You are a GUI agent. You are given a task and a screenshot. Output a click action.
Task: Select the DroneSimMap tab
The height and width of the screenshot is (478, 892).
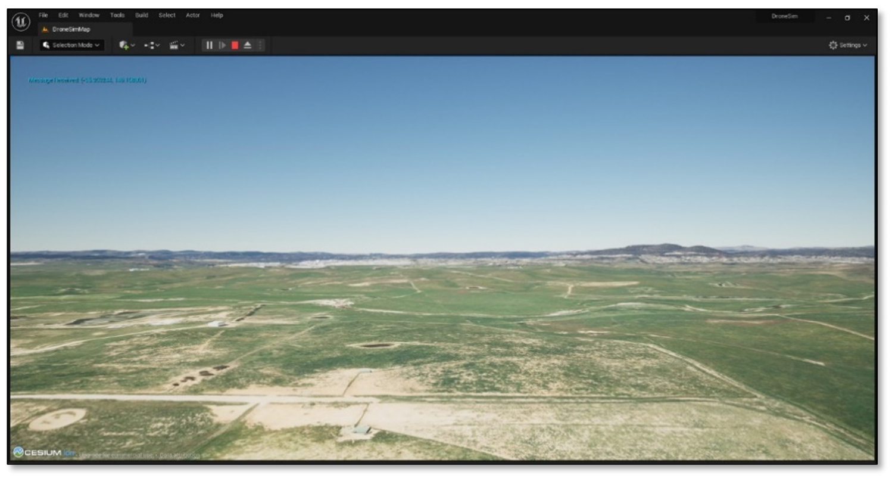pos(70,29)
